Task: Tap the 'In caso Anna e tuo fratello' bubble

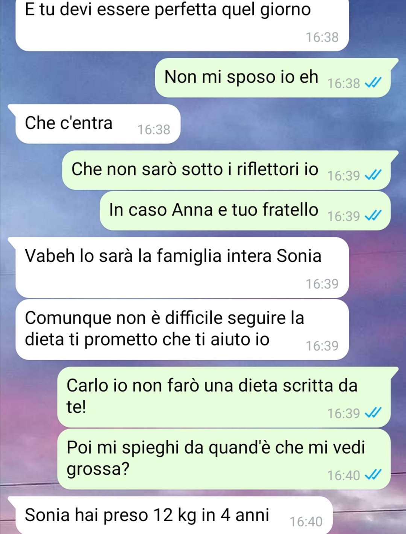Action: click(245, 211)
